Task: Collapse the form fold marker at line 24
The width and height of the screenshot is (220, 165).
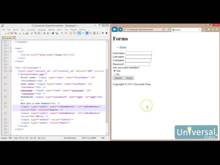Action: (11, 71)
